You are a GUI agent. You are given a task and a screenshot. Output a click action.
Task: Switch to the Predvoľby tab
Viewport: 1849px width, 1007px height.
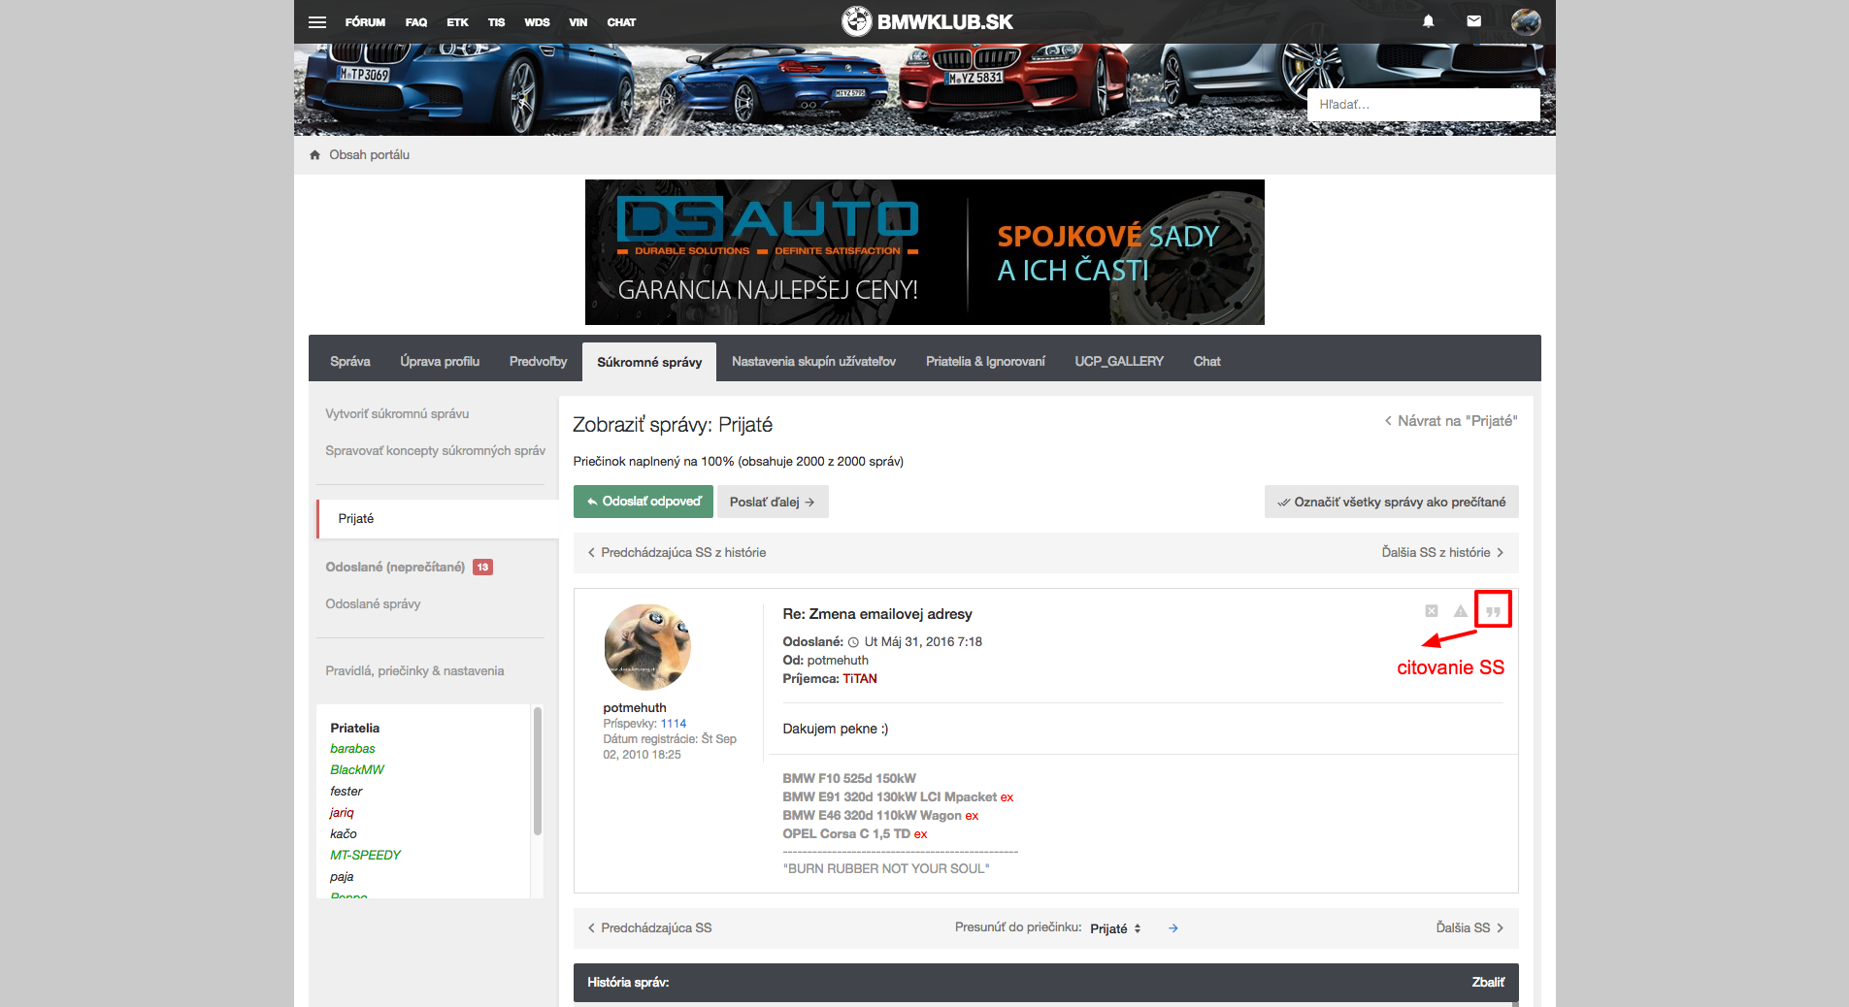[538, 361]
